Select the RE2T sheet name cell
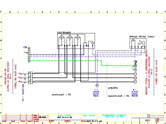Viewport: 166px width, 124px height. (148, 120)
